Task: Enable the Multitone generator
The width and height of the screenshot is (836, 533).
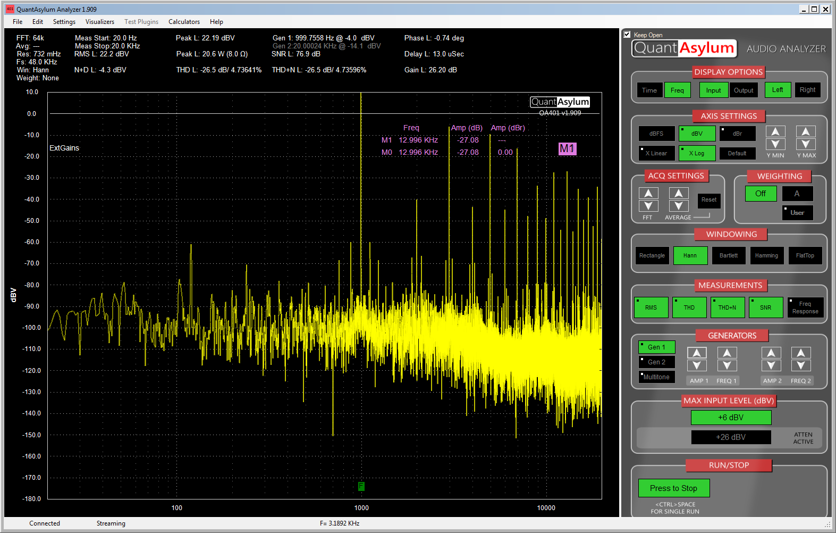Action: [x=656, y=377]
